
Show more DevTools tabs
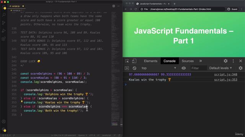point(201,61)
